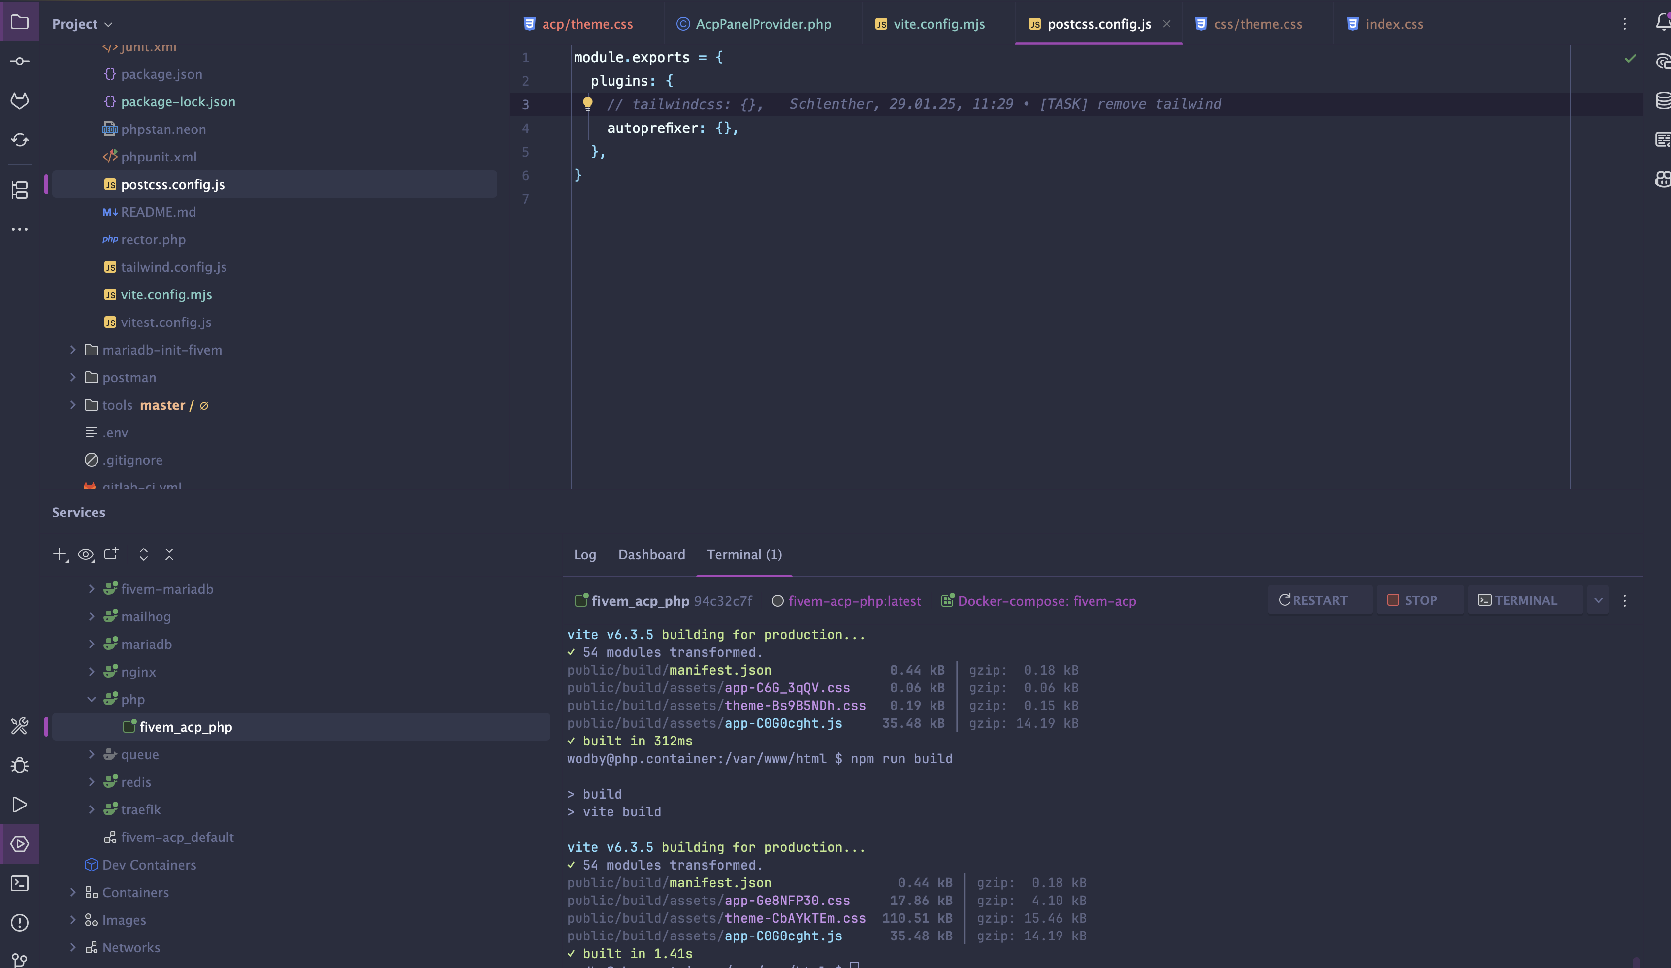
Task: Open the dropdown arrow next to TERMINAL
Action: tap(1598, 601)
